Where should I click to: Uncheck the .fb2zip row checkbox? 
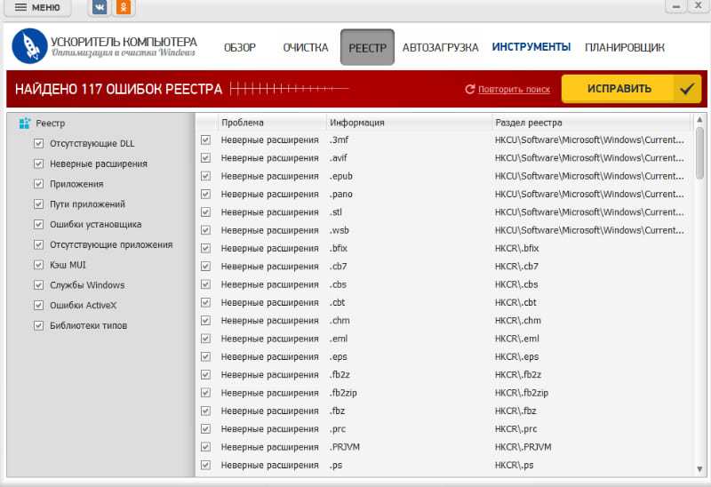206,393
